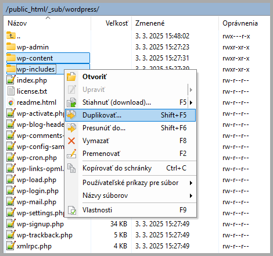
Task: Select the wp-trackback.php file name
Action: [45, 235]
